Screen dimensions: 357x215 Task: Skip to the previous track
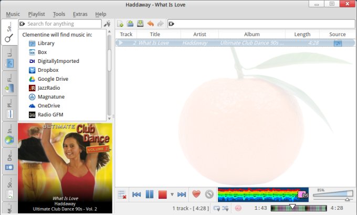[136, 195]
